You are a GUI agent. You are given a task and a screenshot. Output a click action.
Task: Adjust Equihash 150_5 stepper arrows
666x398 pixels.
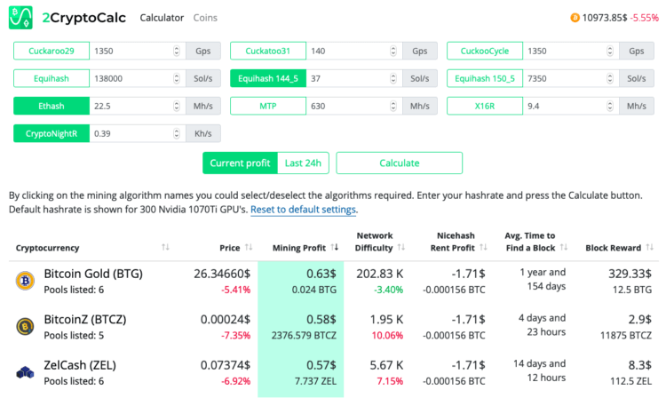point(610,78)
